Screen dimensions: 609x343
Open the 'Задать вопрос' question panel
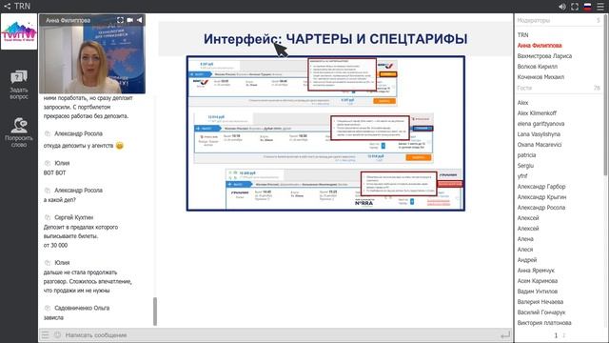[x=19, y=85]
